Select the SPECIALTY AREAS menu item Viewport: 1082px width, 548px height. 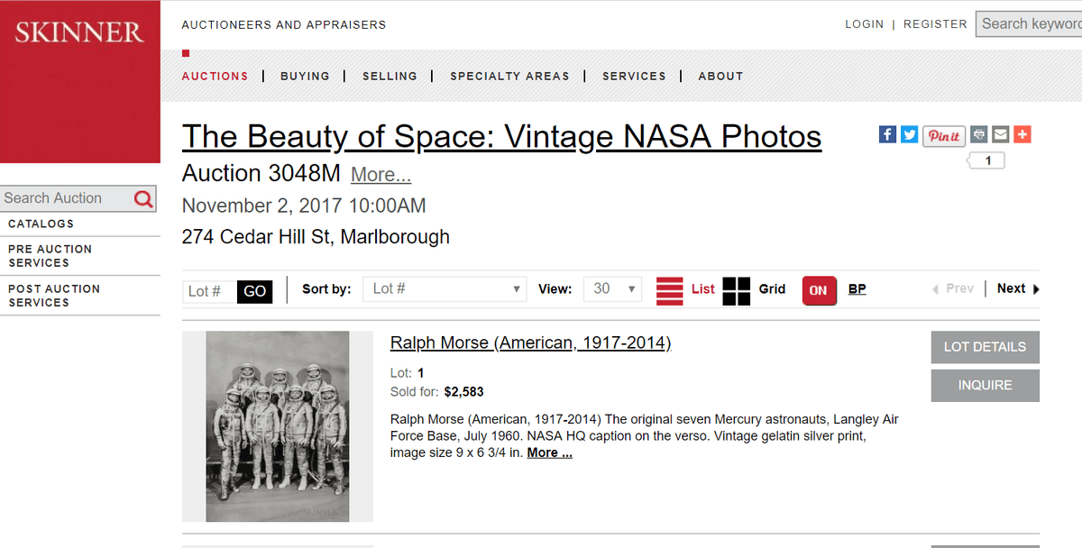509,77
